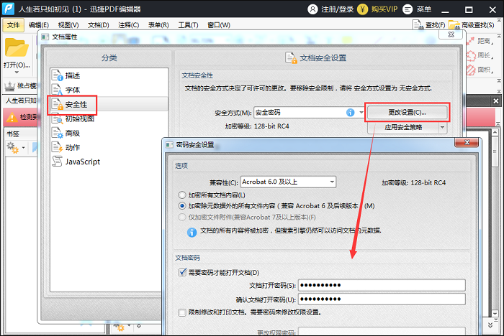Click the 更改设置(C)... button
The image size is (504, 336).
407,112
